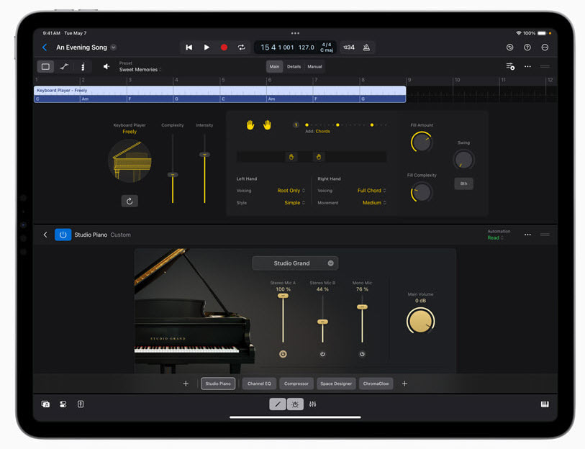The width and height of the screenshot is (585, 449).
Task: Toggle cycle loop mode
Action: (x=241, y=47)
